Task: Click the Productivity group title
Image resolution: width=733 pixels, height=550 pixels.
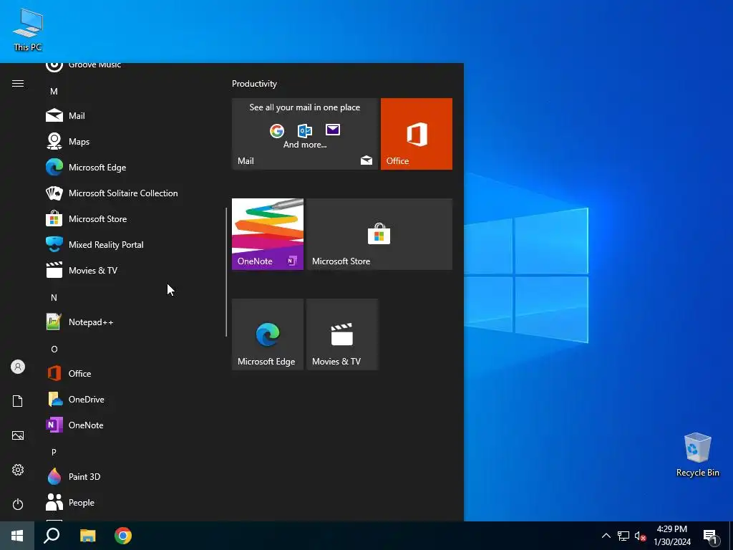Action: coord(254,84)
